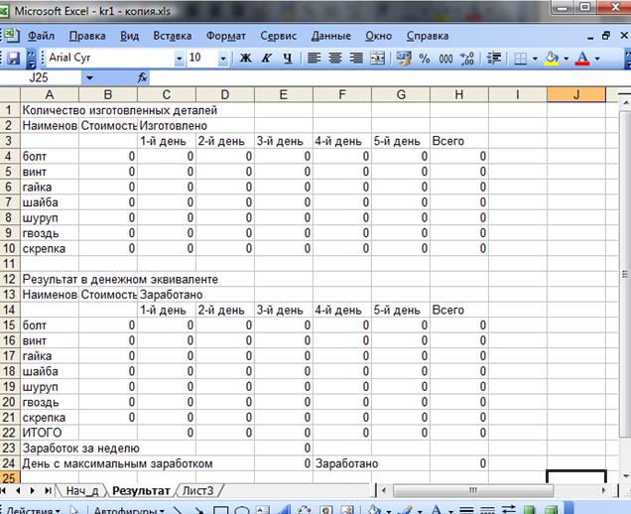Expand the Name Box dropdown arrow

(90, 77)
